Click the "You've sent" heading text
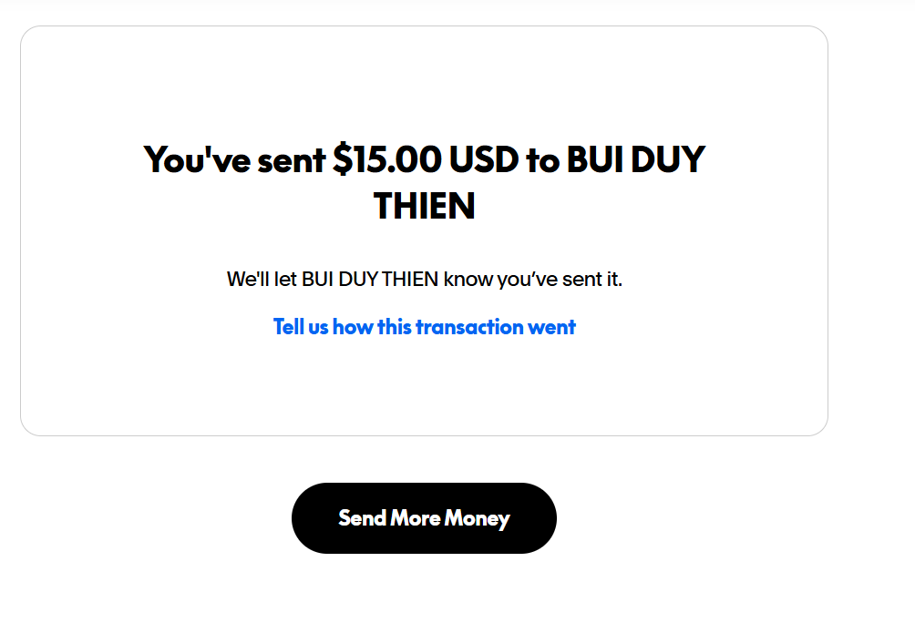The height and width of the screenshot is (623, 915). (234, 160)
